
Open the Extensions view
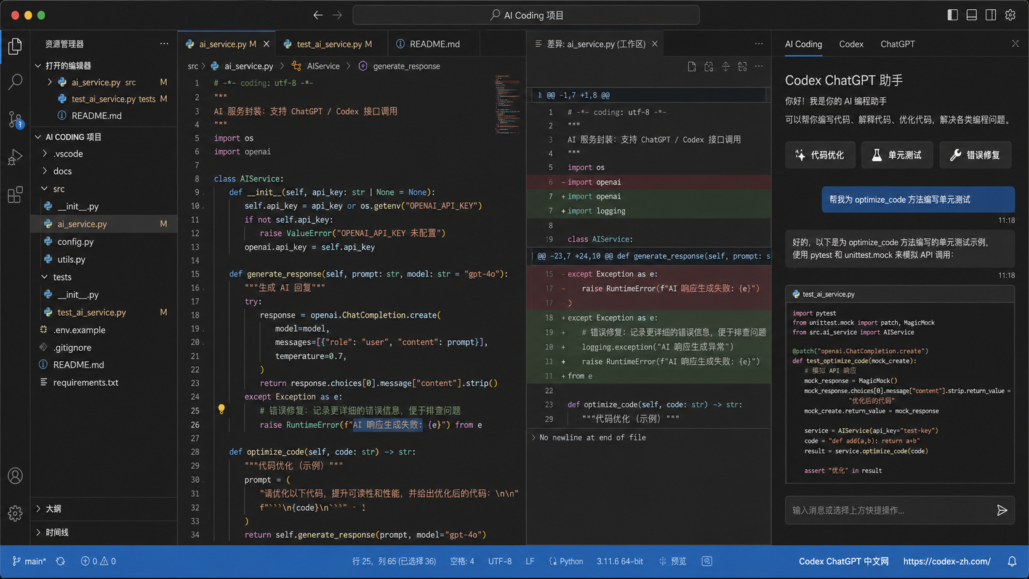point(15,194)
